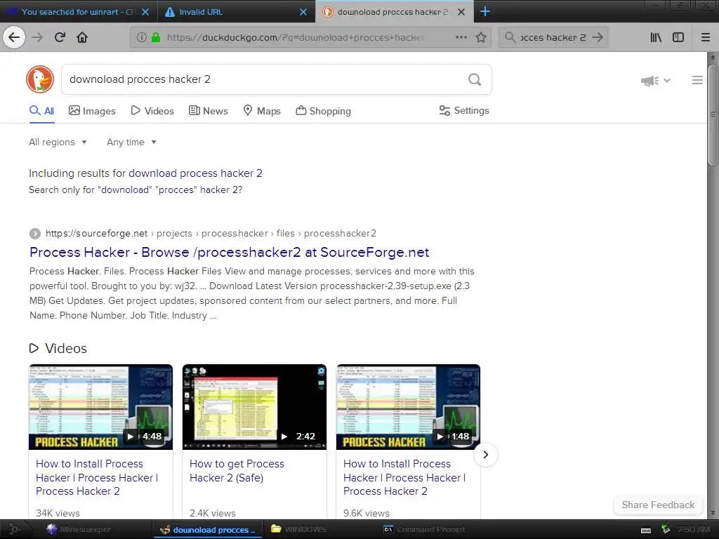The width and height of the screenshot is (719, 539).
Task: Expand the Any time dropdown
Action: coord(131,142)
